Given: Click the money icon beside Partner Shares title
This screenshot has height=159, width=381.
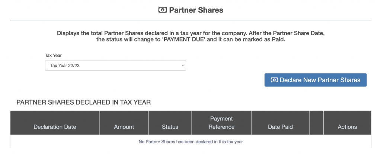Looking at the screenshot, I should point(163,10).
